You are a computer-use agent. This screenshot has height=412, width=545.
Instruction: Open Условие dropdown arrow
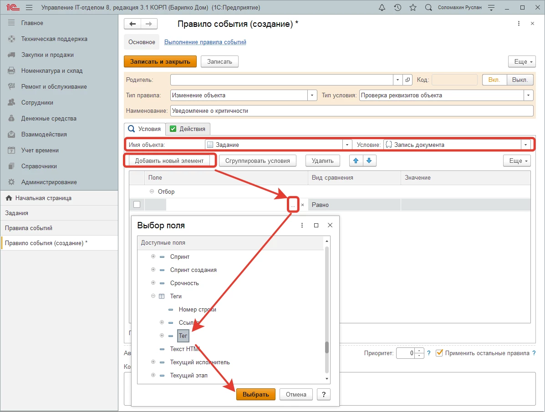(x=525, y=145)
